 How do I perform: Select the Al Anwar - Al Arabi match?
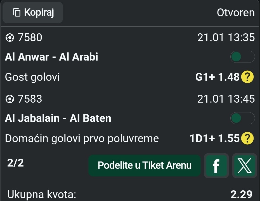52,57
